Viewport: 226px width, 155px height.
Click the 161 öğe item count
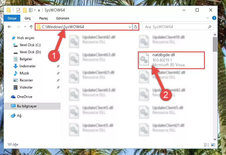click(x=13, y=144)
